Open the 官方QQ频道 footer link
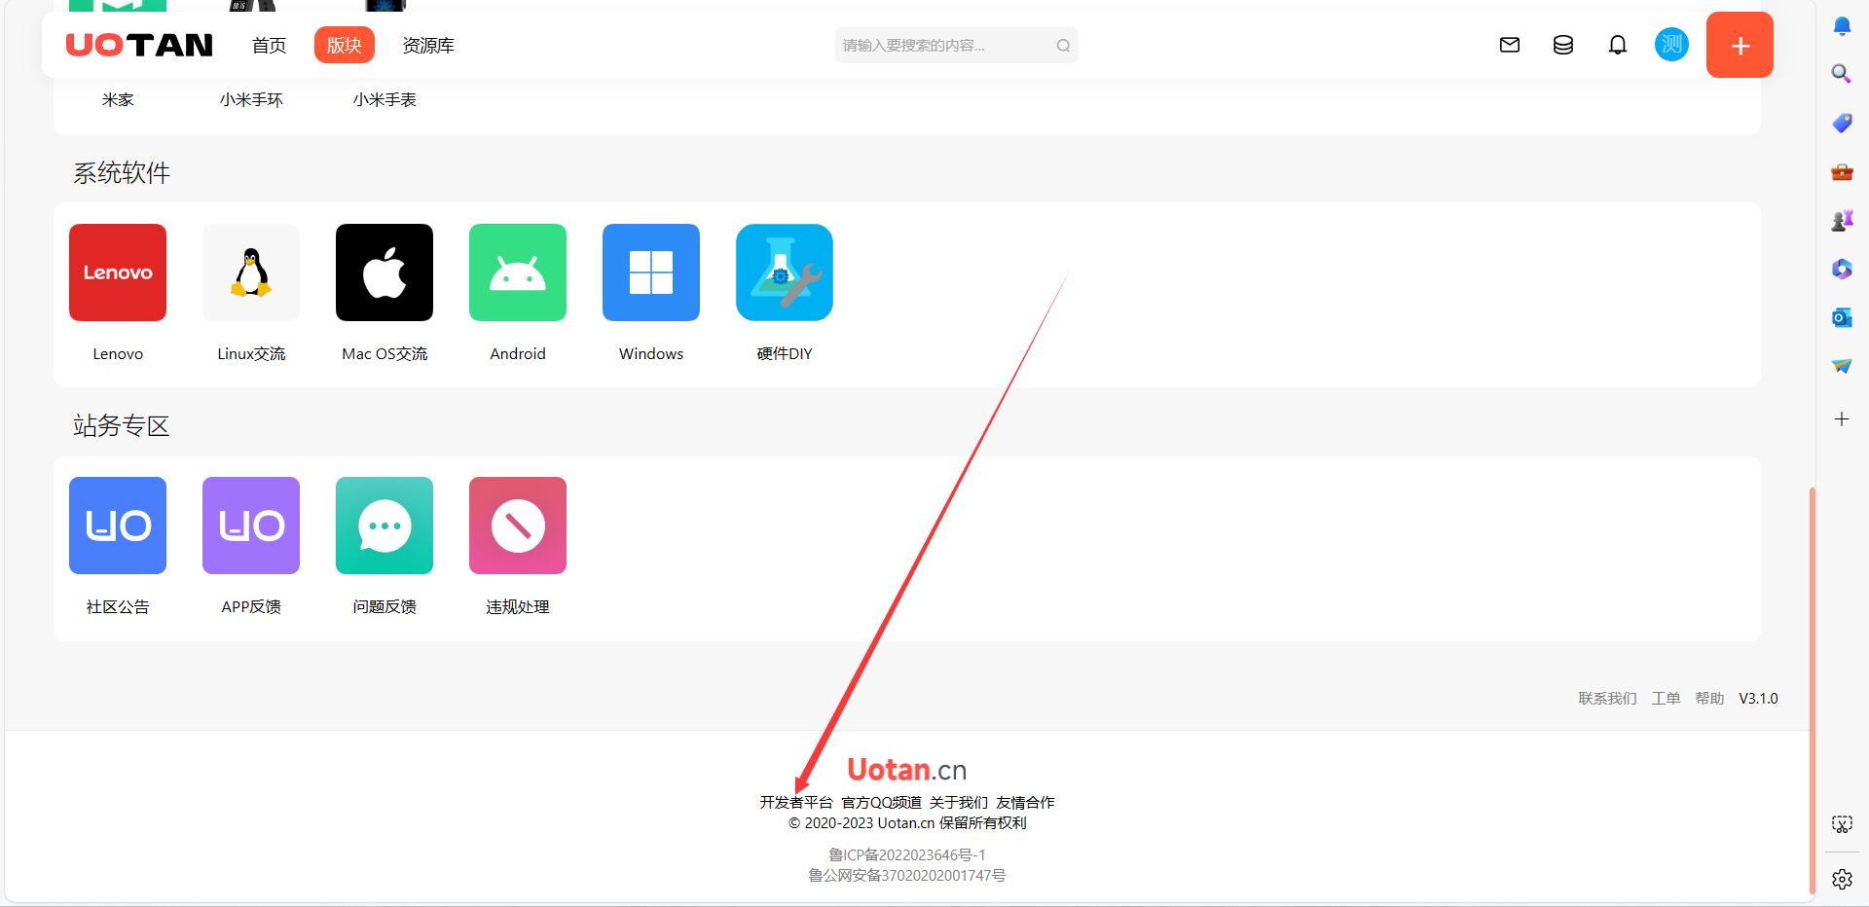 (x=881, y=802)
